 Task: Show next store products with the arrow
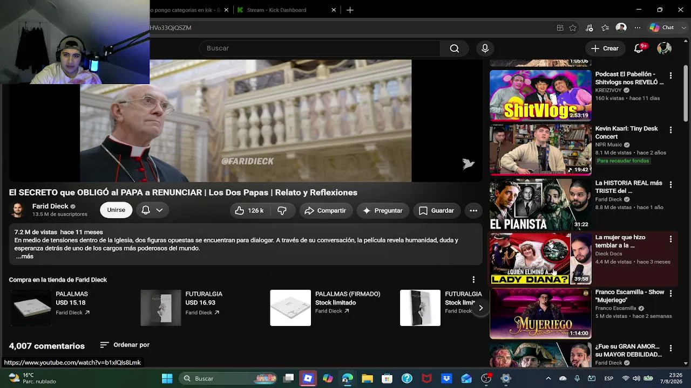point(480,308)
